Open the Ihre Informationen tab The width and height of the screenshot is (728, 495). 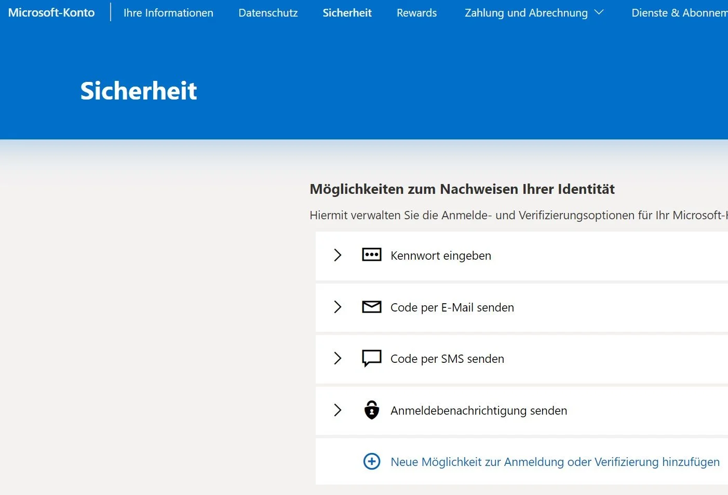168,13
